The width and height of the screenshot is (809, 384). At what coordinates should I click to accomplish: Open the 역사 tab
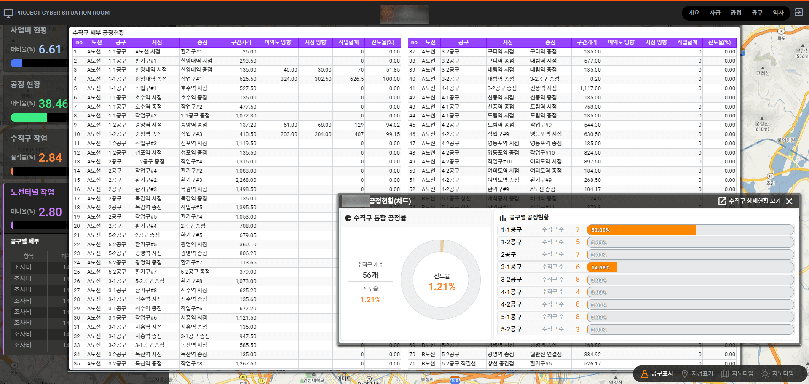click(x=778, y=13)
